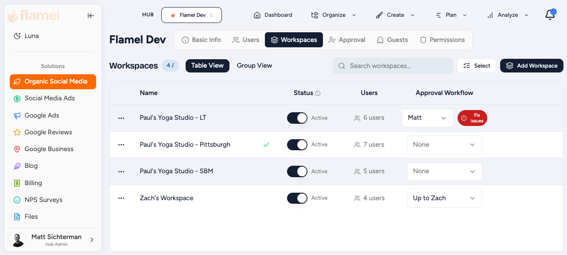Viewport: 567px width, 255px height.
Task: Toggle Active status for Paul's Yoga Studio - LT
Action: point(297,118)
